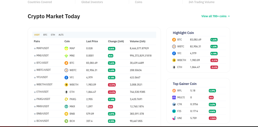This screenshot has width=258, height=127.
Task: Click the BTC bitcoin icon in pairs table
Action: (x=66, y=63)
